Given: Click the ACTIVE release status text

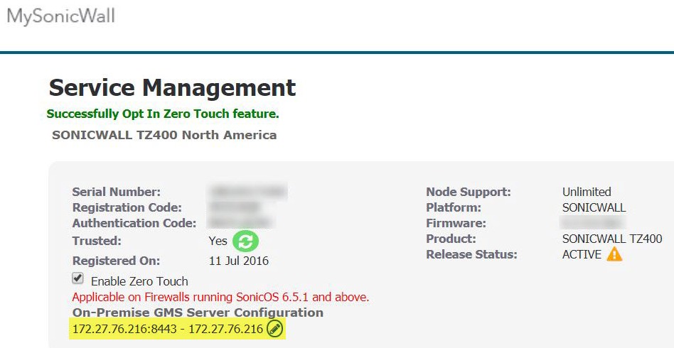Looking at the screenshot, I should 582,255.
